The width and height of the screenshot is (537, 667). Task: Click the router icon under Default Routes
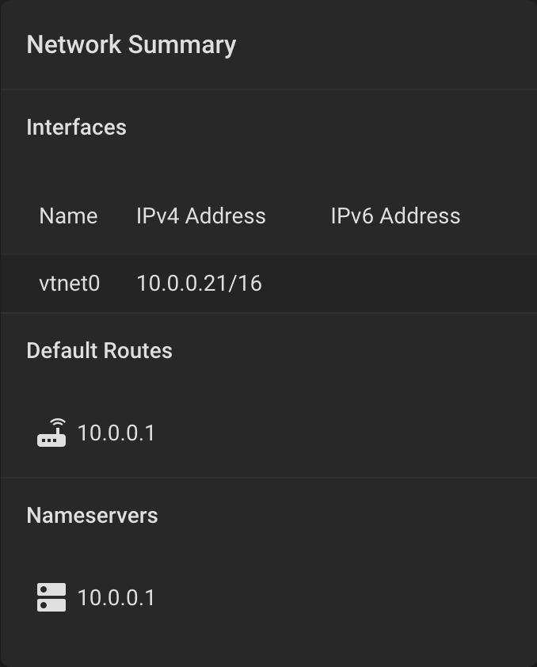tap(51, 433)
